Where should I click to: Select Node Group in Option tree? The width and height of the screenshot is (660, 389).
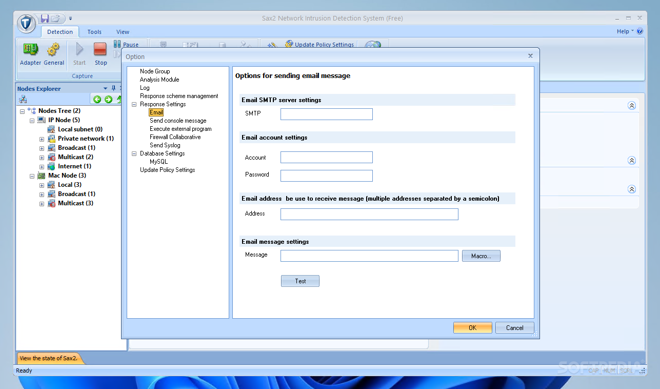tap(155, 71)
